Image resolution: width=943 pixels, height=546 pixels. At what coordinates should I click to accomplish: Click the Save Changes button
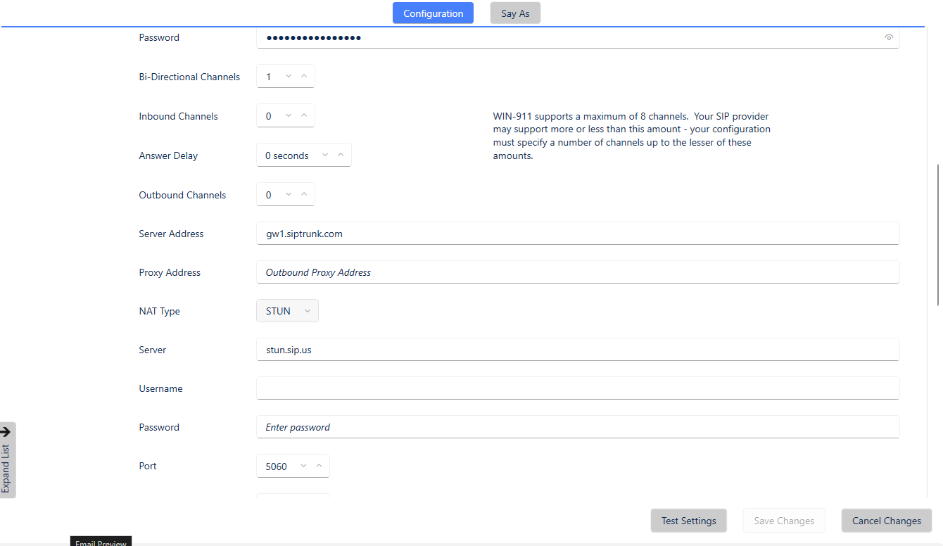(x=783, y=520)
